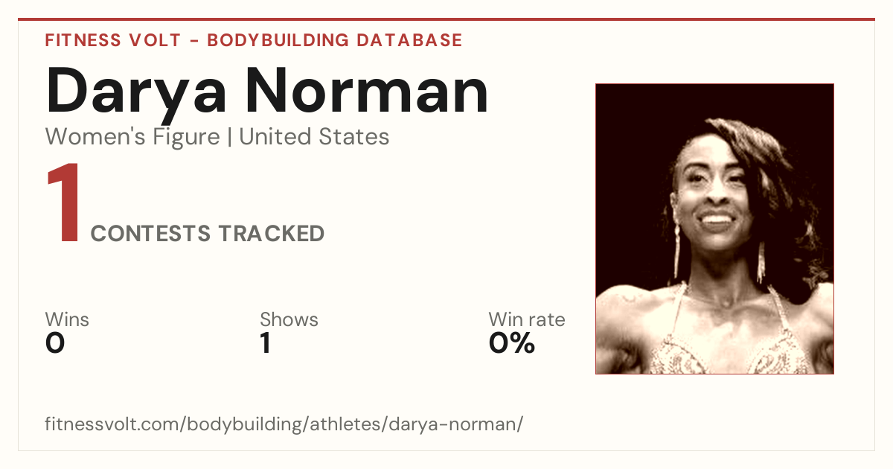Open the fitnessvolt.com athlete URL
The height and width of the screenshot is (469, 893).
pyautogui.click(x=284, y=425)
